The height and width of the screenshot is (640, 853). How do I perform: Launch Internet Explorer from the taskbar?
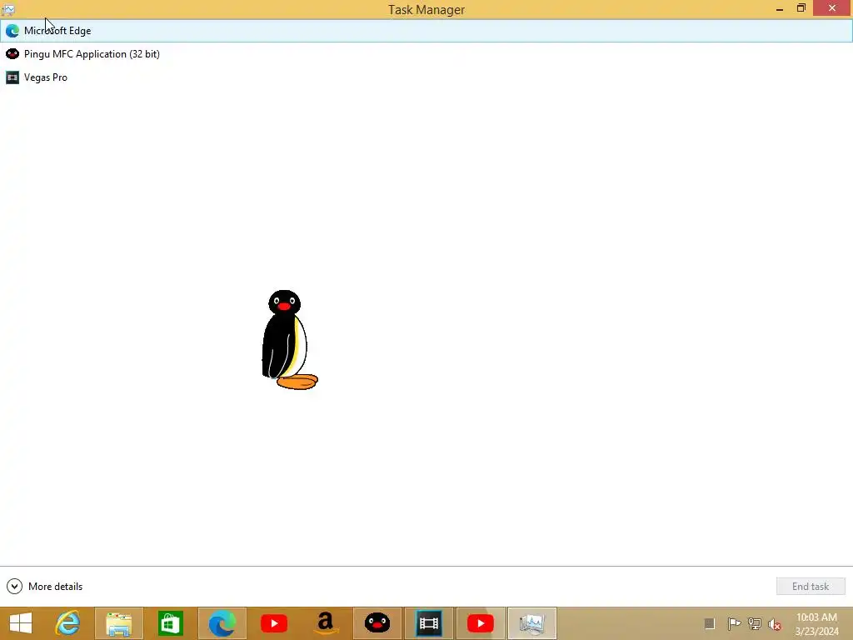pos(67,623)
